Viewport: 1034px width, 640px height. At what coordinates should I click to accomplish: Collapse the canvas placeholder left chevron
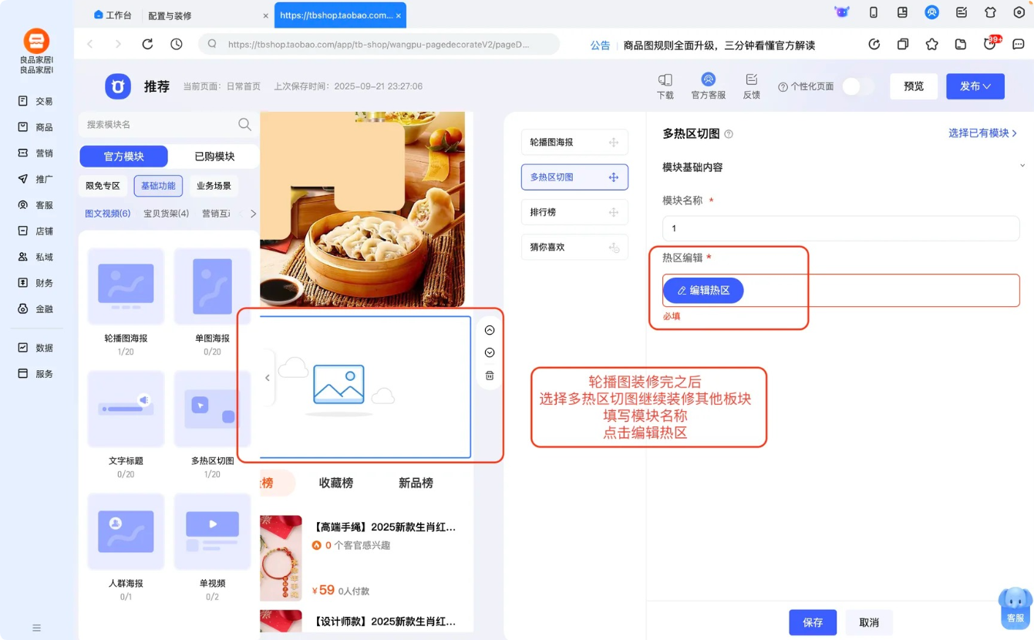tap(268, 378)
